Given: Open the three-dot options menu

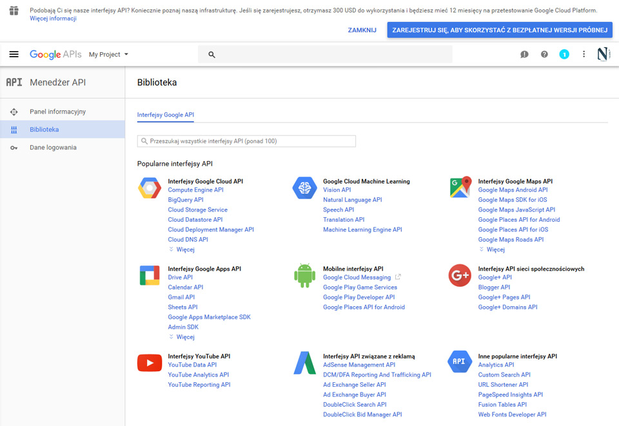Looking at the screenshot, I should point(584,54).
